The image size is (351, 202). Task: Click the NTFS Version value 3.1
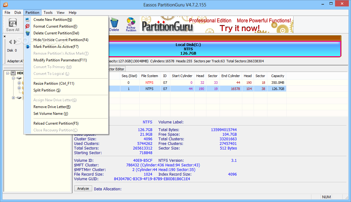[234, 160]
